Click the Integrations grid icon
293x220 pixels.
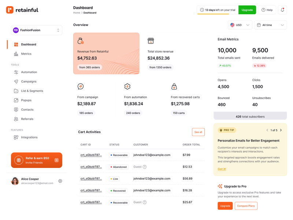tap(16, 137)
